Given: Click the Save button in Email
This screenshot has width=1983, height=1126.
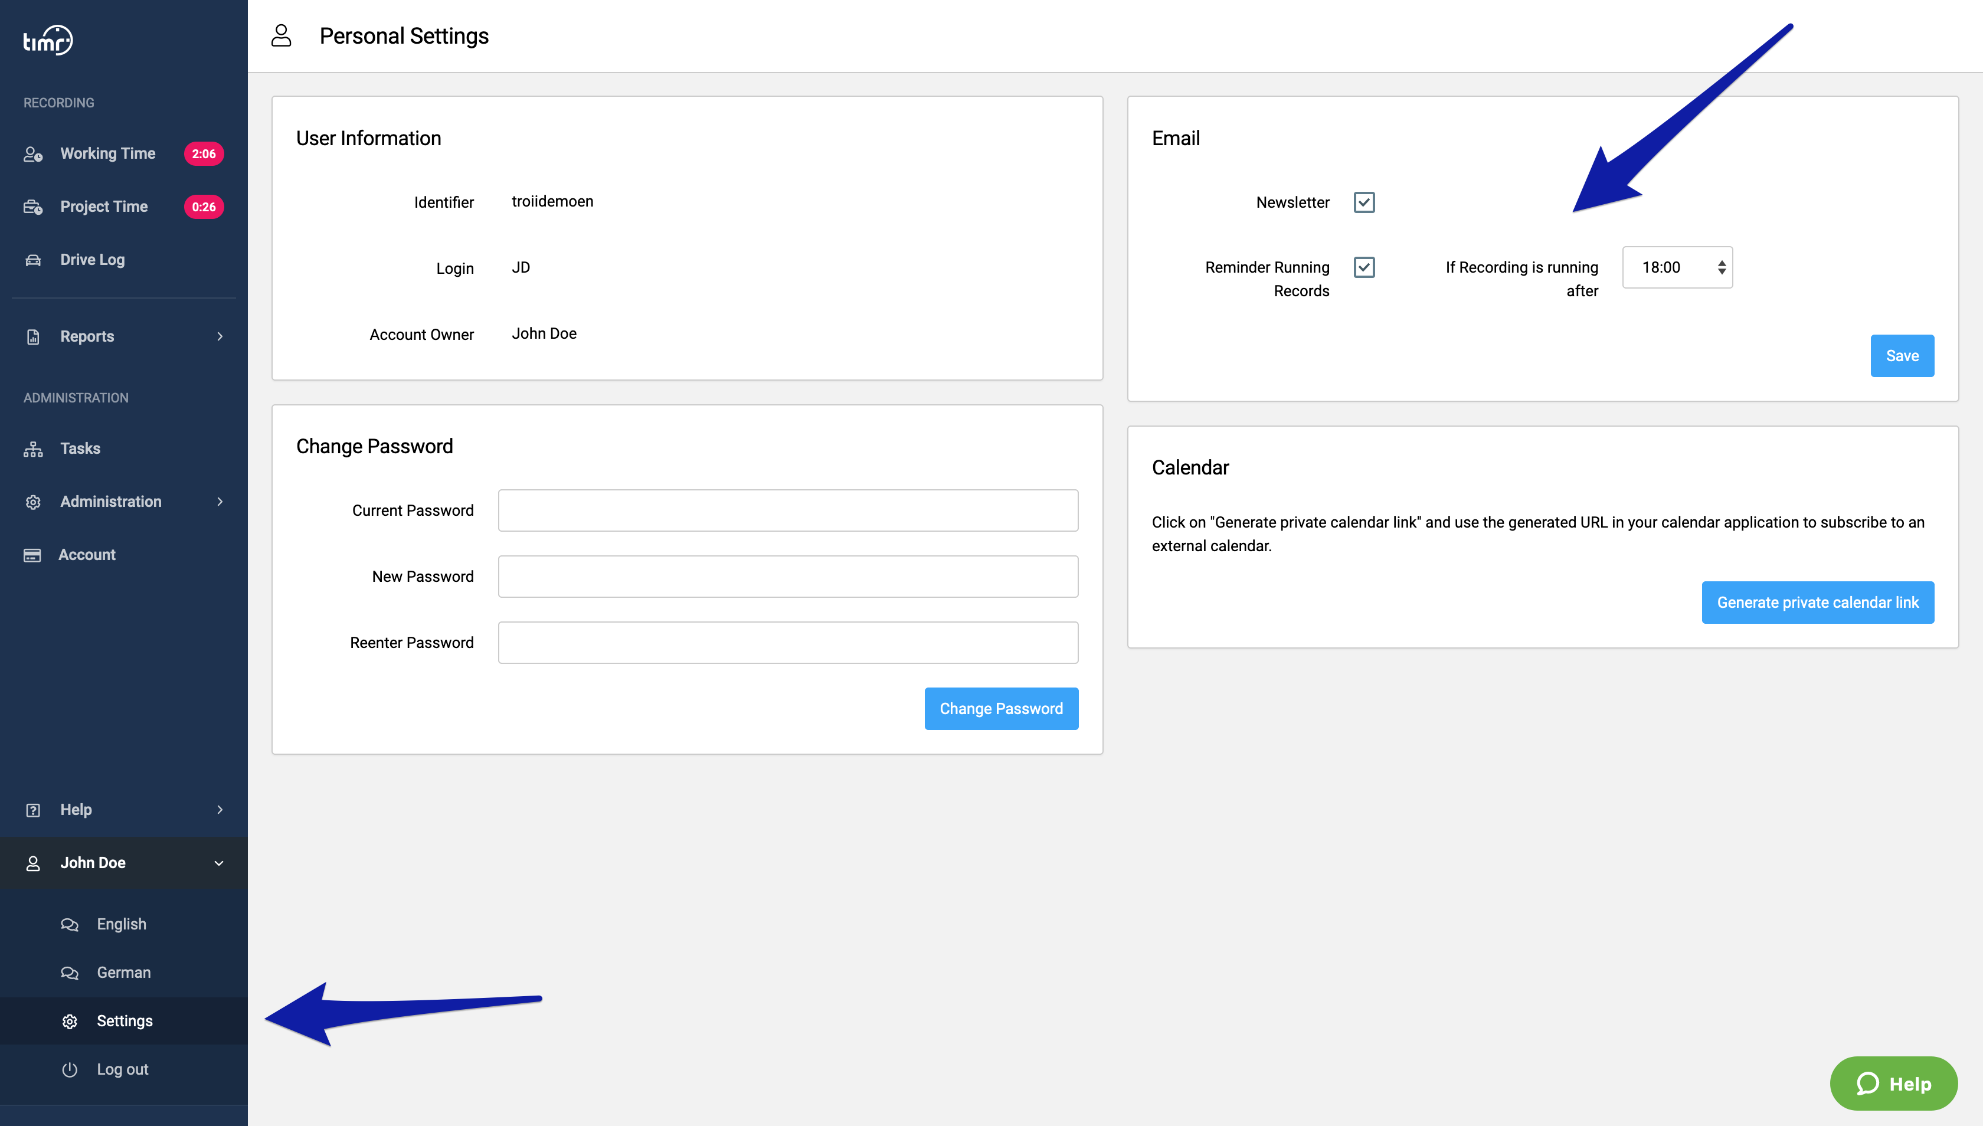Looking at the screenshot, I should pyautogui.click(x=1902, y=356).
